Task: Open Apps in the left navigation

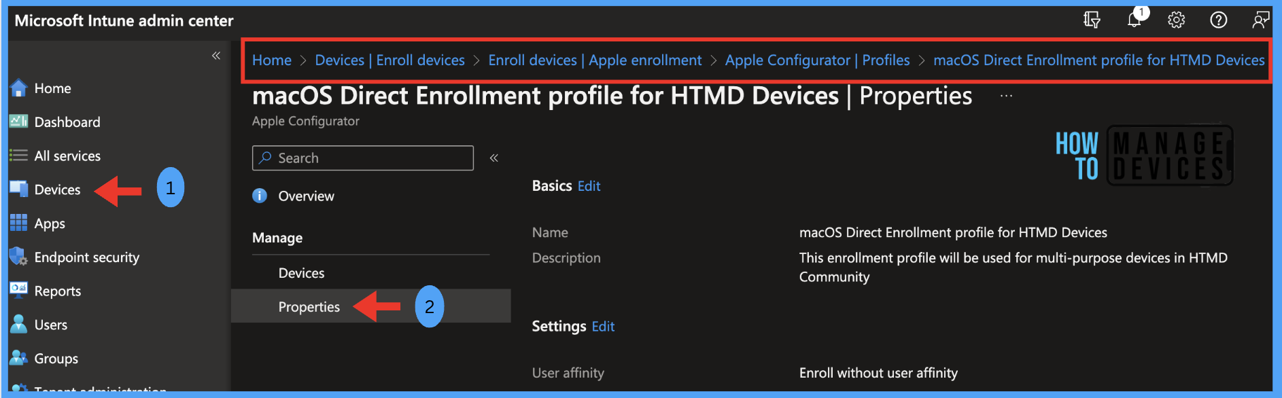Action: coord(50,223)
